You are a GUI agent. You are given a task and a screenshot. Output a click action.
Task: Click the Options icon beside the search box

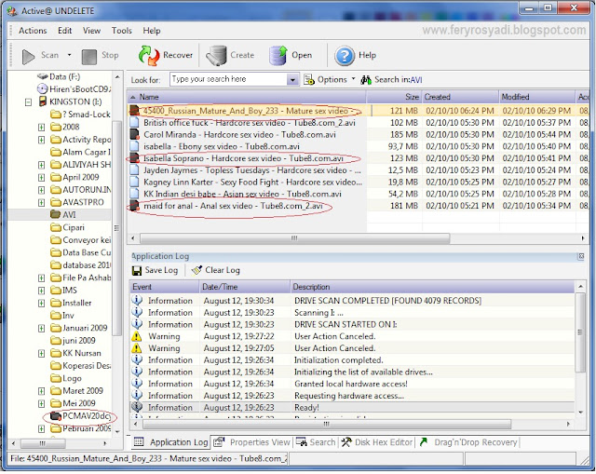pos(309,80)
